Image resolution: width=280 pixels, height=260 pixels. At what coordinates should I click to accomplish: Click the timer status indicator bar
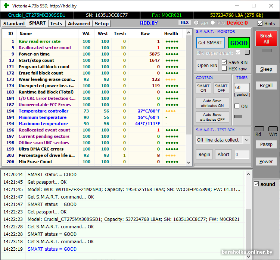pyautogui.click(x=238, y=116)
